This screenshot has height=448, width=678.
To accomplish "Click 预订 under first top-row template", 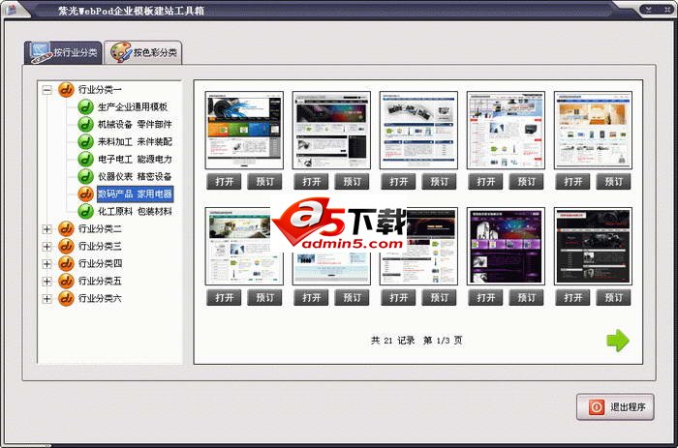I will tap(264, 182).
